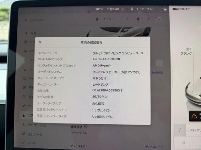The image size is (201, 150).
Task: Tap the cellular signal strength icon
Action: (x=158, y=19)
